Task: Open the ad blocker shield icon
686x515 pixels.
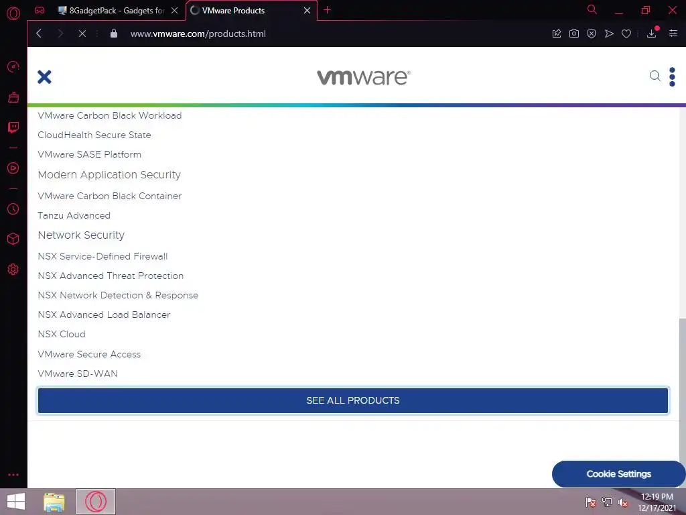Action: (592, 34)
